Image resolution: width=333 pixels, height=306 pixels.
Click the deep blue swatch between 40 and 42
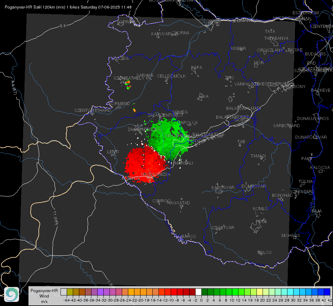point(327,292)
